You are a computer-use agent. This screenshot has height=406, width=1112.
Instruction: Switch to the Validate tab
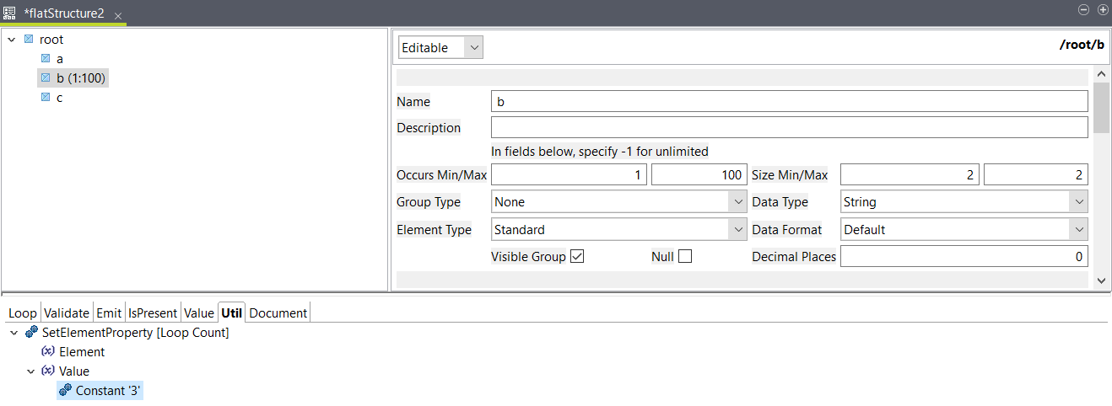pyautogui.click(x=66, y=313)
